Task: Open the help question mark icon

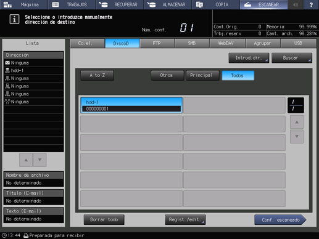Action: pos(311,5)
